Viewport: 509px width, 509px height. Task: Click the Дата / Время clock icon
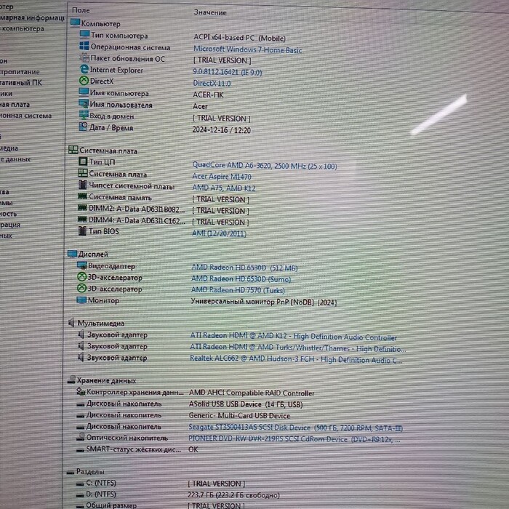tap(83, 127)
